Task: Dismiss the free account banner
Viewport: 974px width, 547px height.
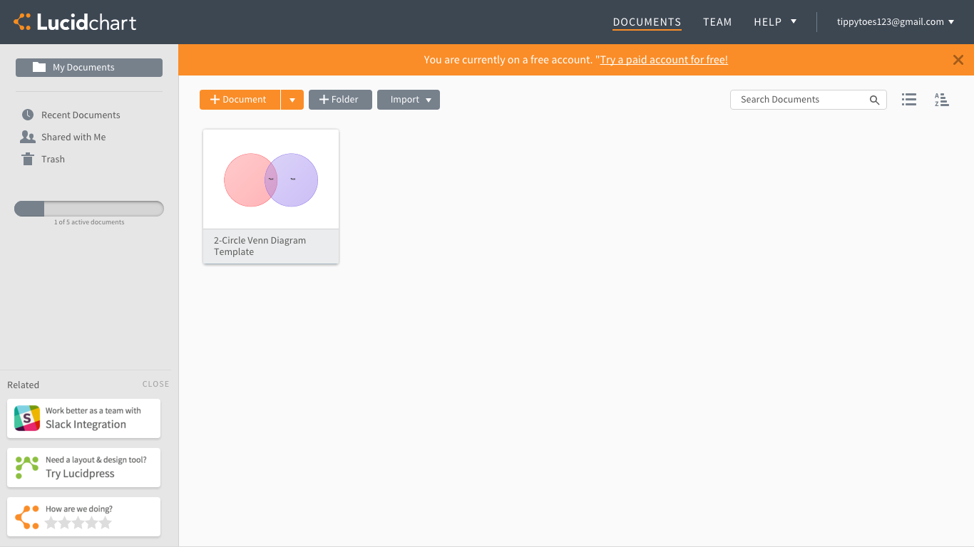Action: [958, 60]
